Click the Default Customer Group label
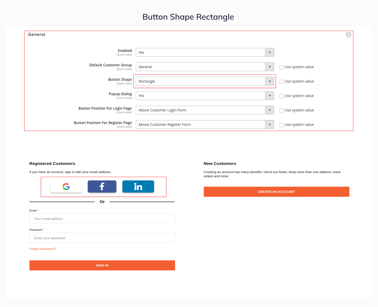Screen dimensions: 378x307 pyautogui.click(x=110, y=65)
